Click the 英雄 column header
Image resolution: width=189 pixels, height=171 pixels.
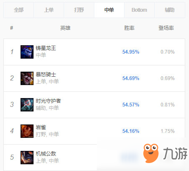pyautogui.click(x=65, y=28)
